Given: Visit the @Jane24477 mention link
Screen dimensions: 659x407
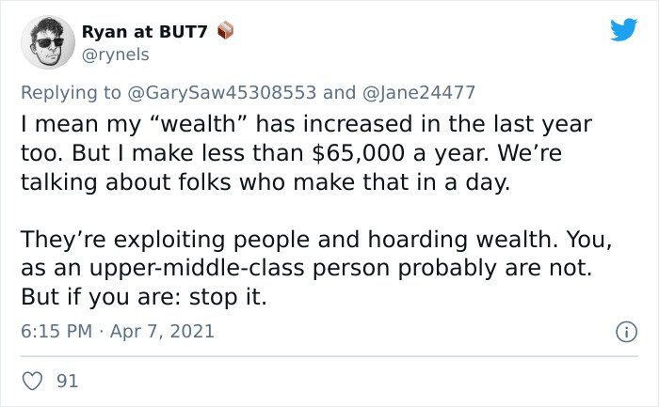Looking at the screenshot, I should click(419, 92).
